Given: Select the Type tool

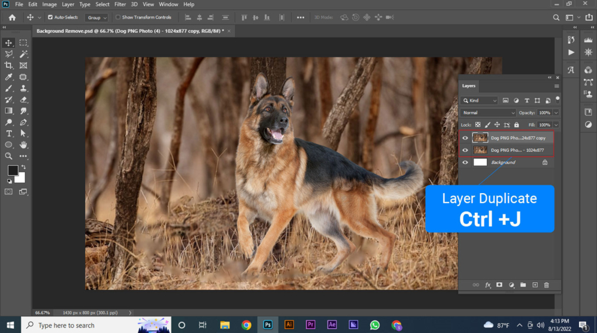Looking at the screenshot, I should tap(9, 134).
